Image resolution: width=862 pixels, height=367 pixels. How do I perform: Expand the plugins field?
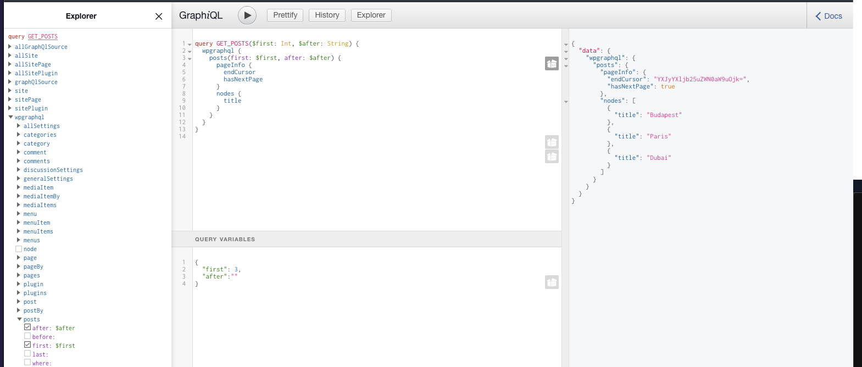coord(19,293)
